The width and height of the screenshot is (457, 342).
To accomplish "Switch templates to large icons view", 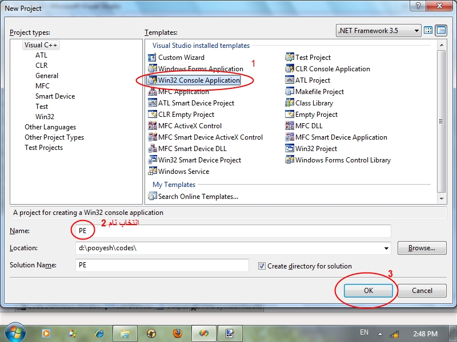I will coord(428,30).
